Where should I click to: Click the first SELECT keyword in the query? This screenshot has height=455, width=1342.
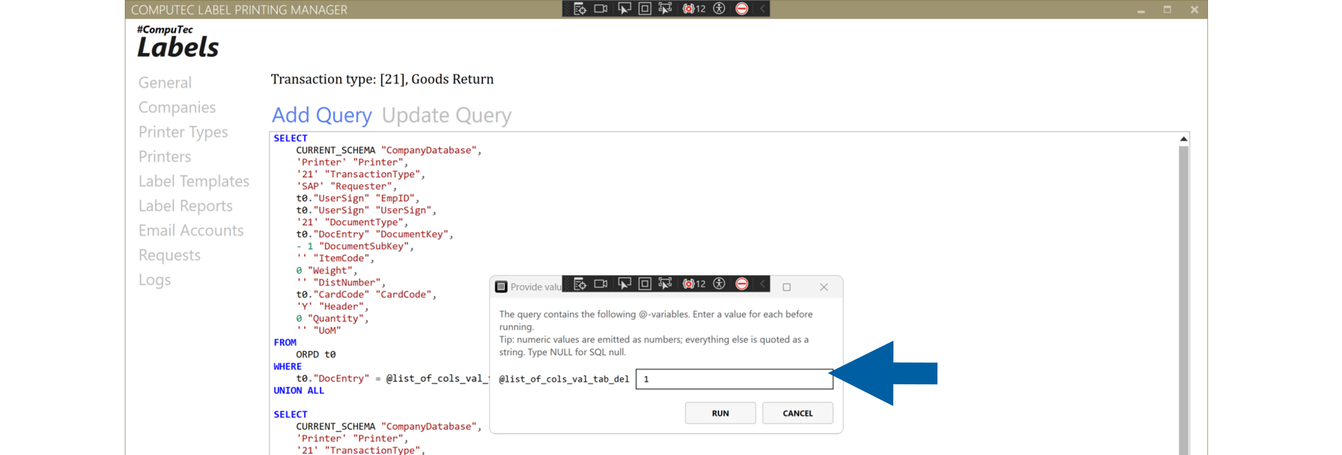click(291, 138)
